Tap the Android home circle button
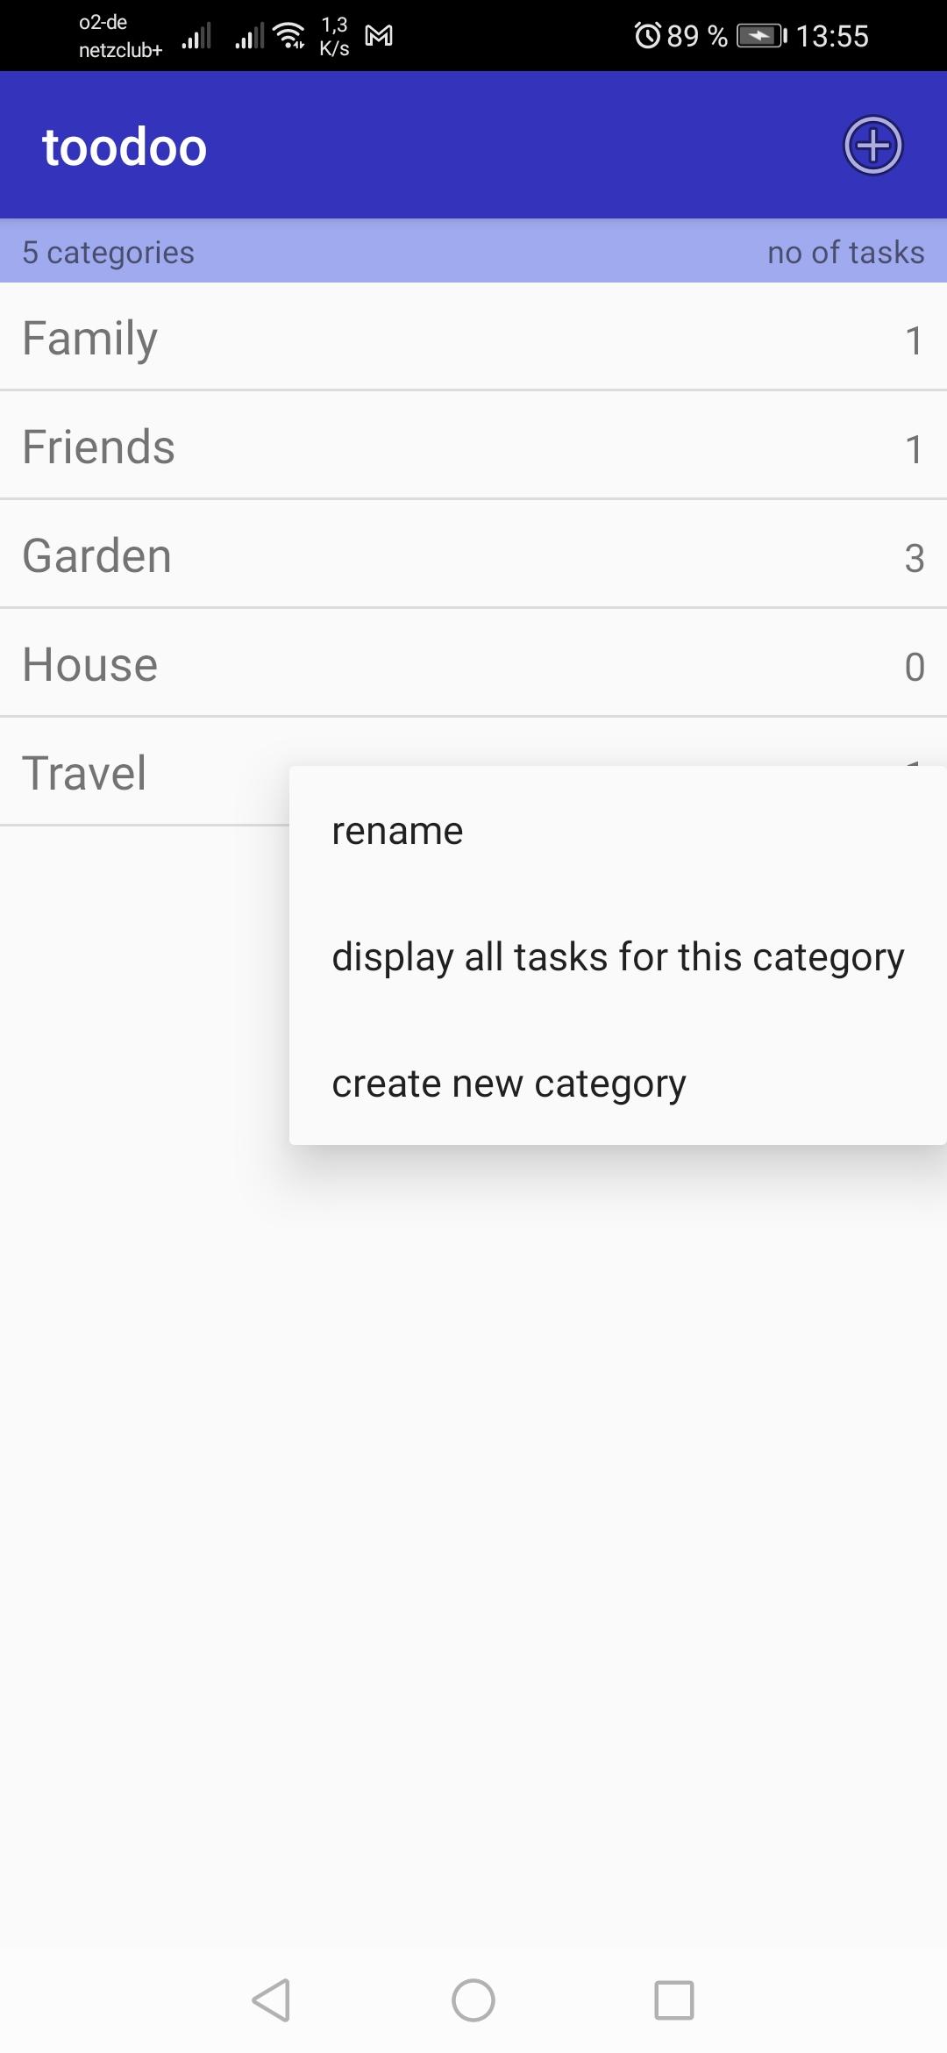 pos(473,2000)
